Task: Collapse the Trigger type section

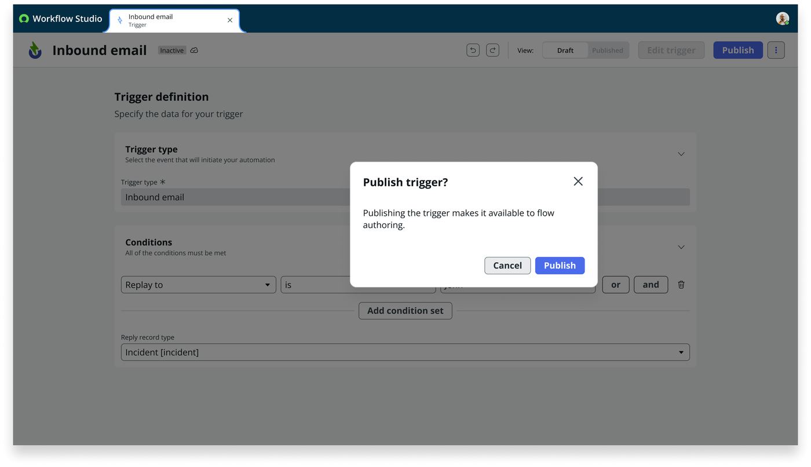Action: coord(681,154)
